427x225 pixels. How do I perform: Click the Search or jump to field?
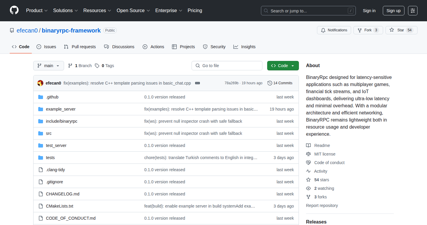(308, 11)
